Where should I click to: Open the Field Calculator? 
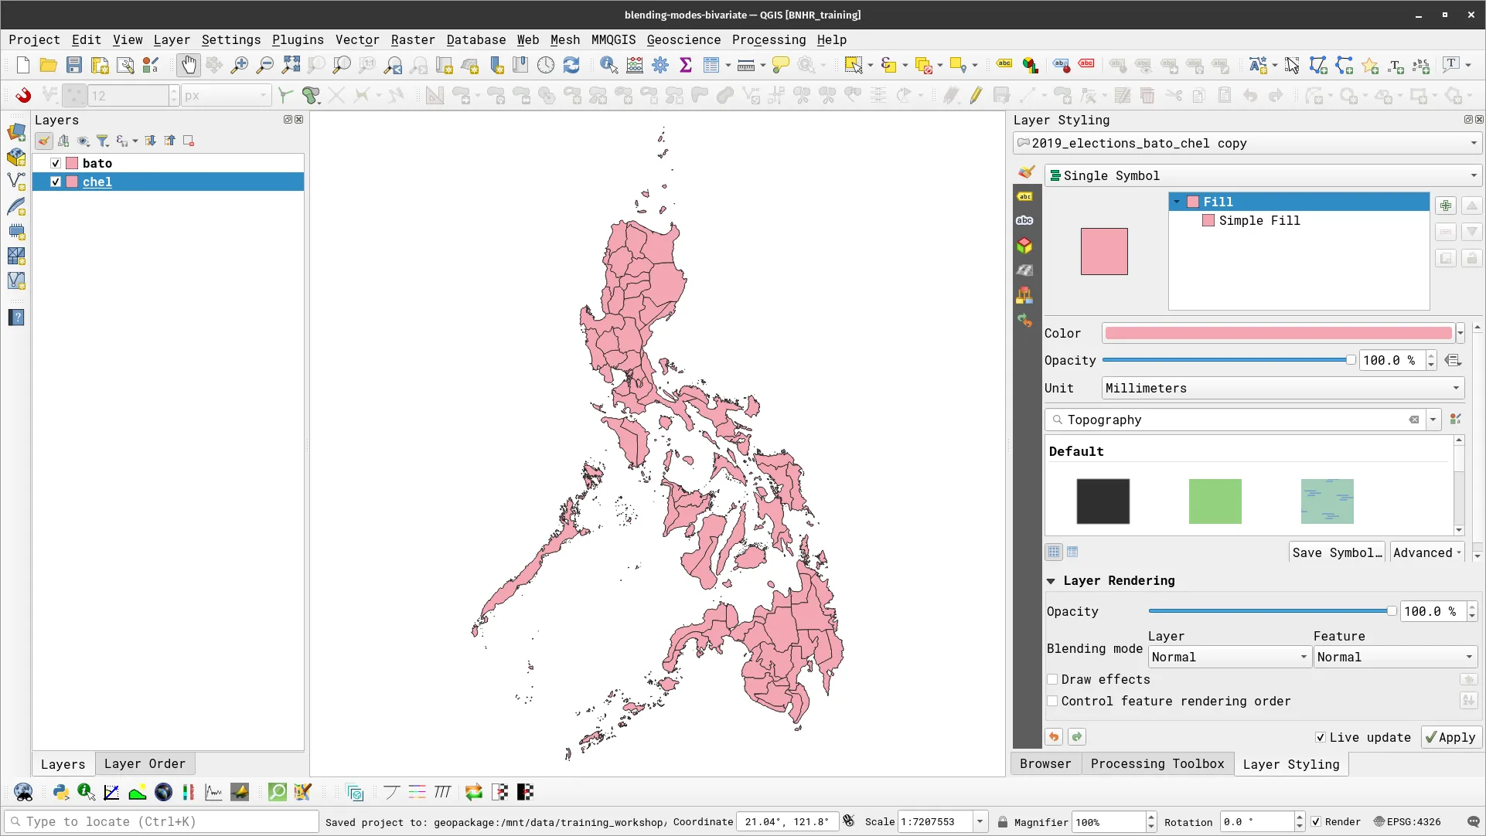coord(634,65)
